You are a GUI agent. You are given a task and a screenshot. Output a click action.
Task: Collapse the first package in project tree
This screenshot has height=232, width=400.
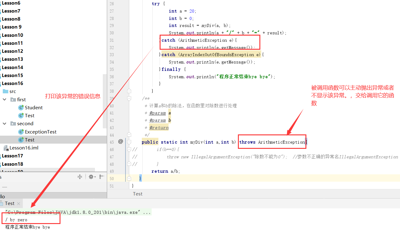coord(5,99)
